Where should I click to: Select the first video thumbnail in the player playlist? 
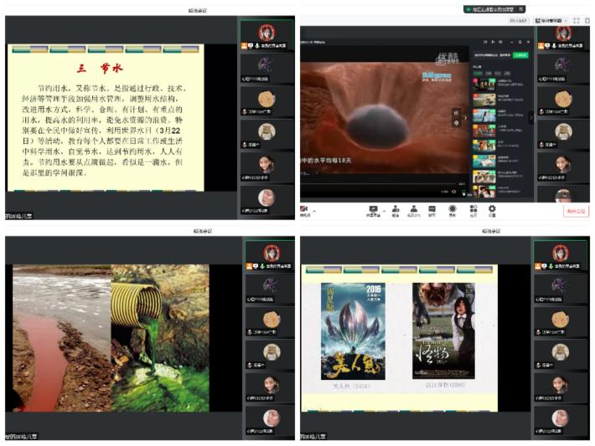(484, 84)
